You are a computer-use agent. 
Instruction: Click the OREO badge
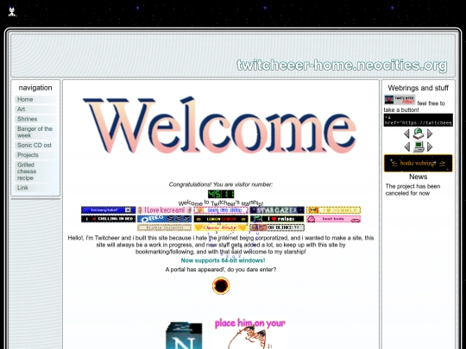[165, 219]
